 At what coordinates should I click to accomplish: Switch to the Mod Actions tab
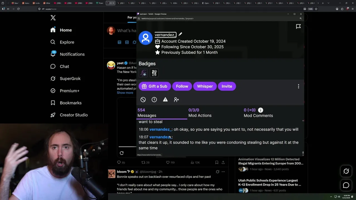[200, 113]
